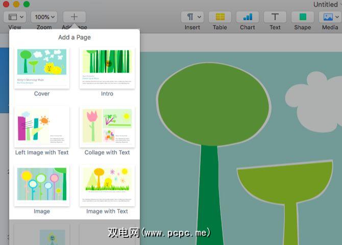Select the Intro page template
342x245 pixels.
coord(107,68)
